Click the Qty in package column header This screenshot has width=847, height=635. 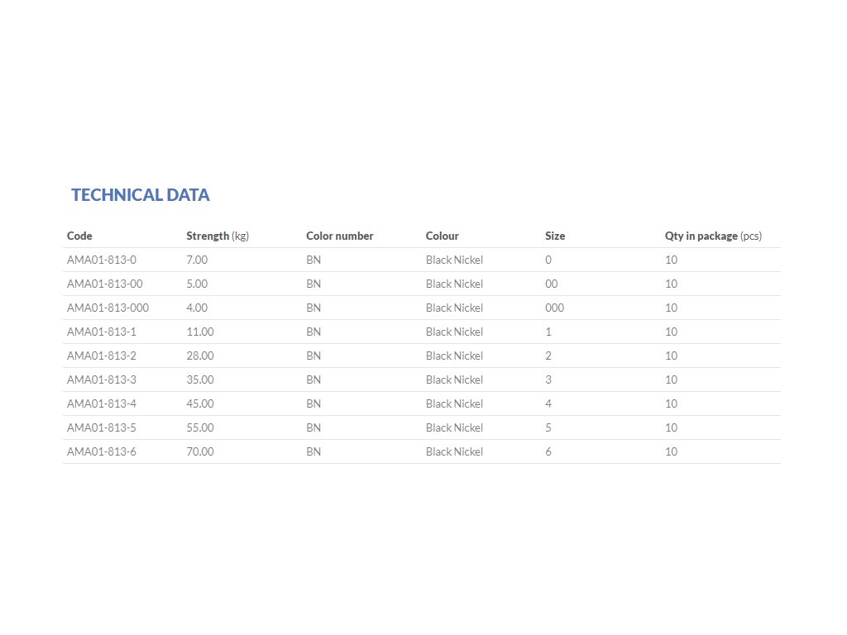coord(712,236)
